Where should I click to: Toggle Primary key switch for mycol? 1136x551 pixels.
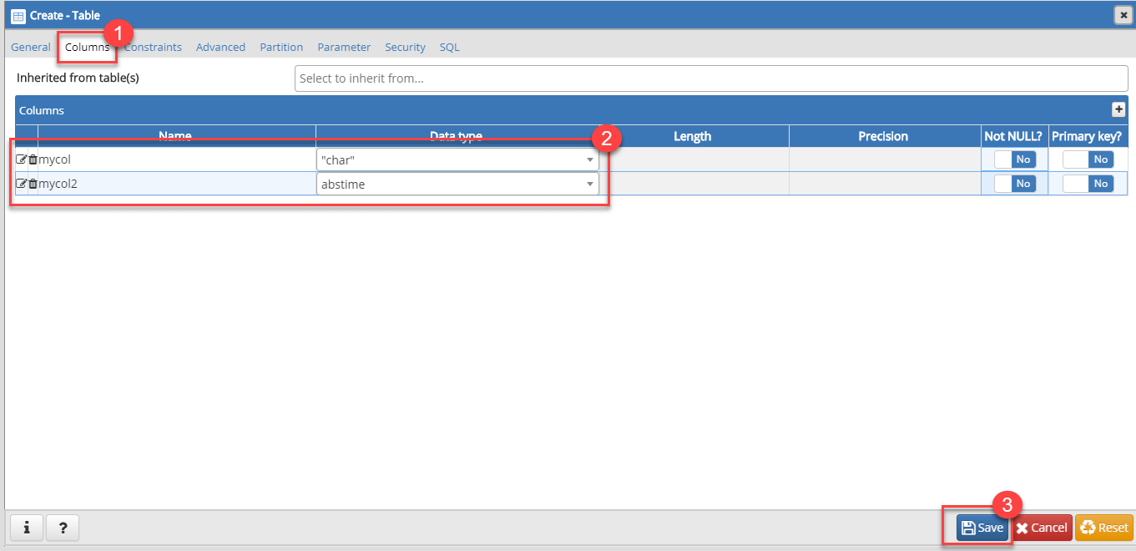coord(1088,159)
